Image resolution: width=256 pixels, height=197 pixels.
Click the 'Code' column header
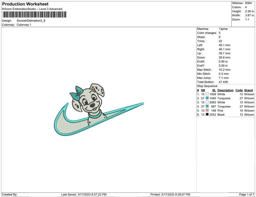point(239,90)
